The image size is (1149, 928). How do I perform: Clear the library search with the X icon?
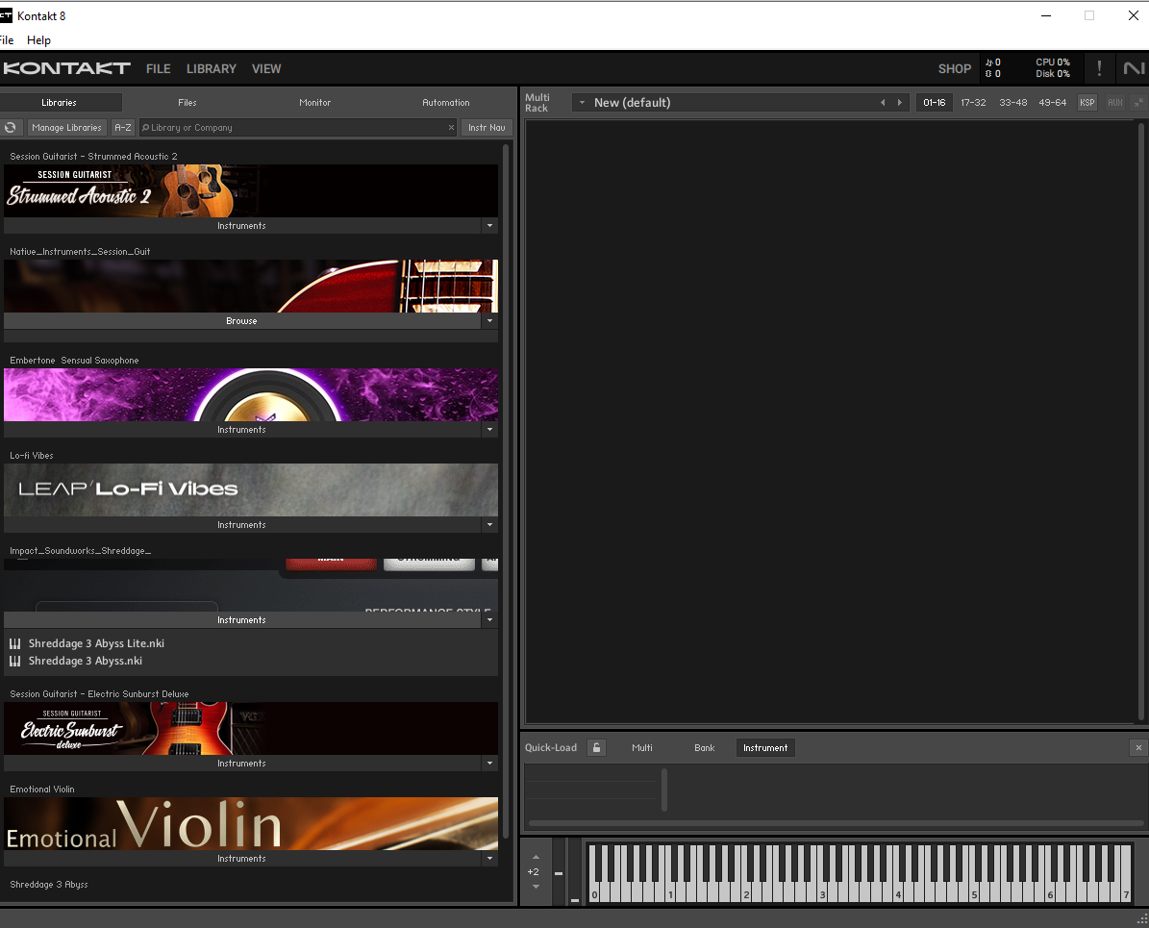coord(451,128)
